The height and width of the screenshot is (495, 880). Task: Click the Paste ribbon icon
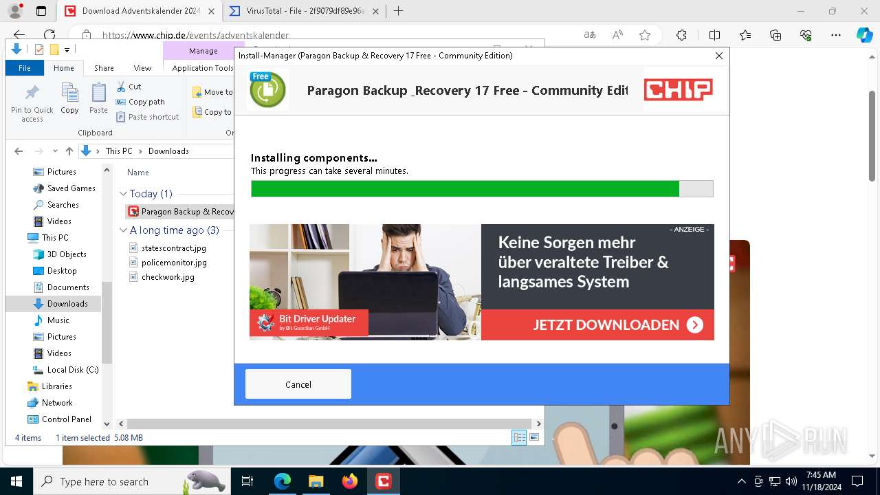(x=98, y=99)
